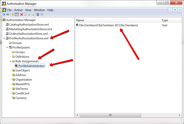Expand the Organization scope
The image size is (184, 124).
point(10,80)
